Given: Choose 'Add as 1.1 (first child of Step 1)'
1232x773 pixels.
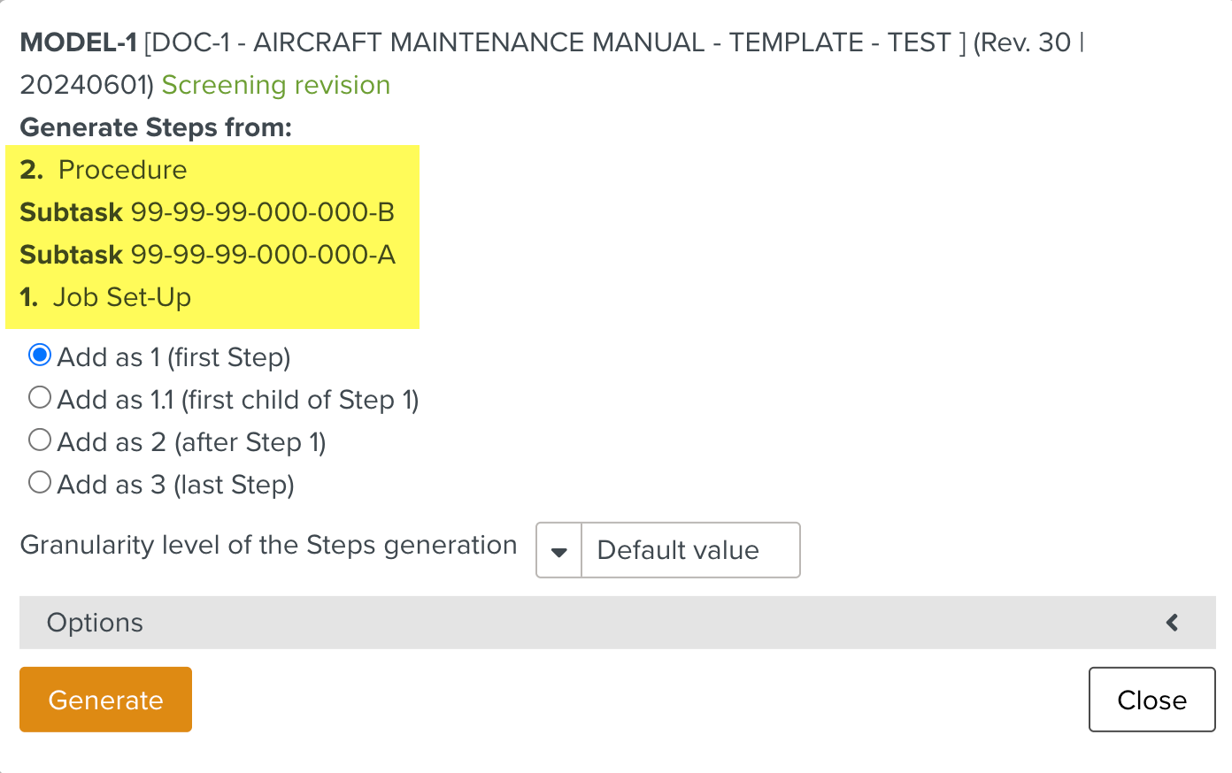Looking at the screenshot, I should click(40, 398).
